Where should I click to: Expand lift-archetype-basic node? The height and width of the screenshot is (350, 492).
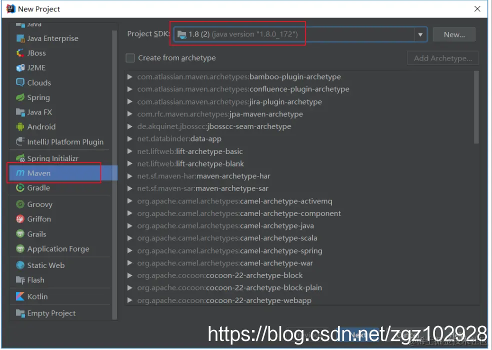pos(129,151)
